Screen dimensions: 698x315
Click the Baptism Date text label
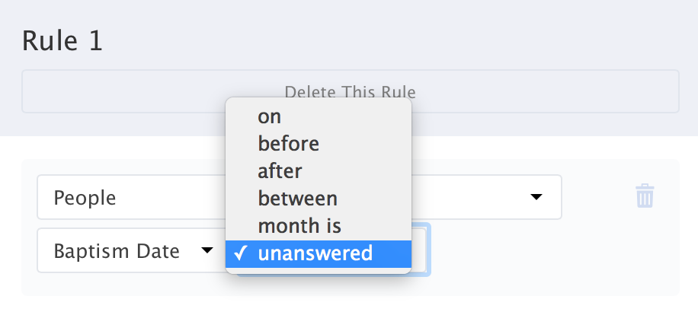[x=116, y=250]
